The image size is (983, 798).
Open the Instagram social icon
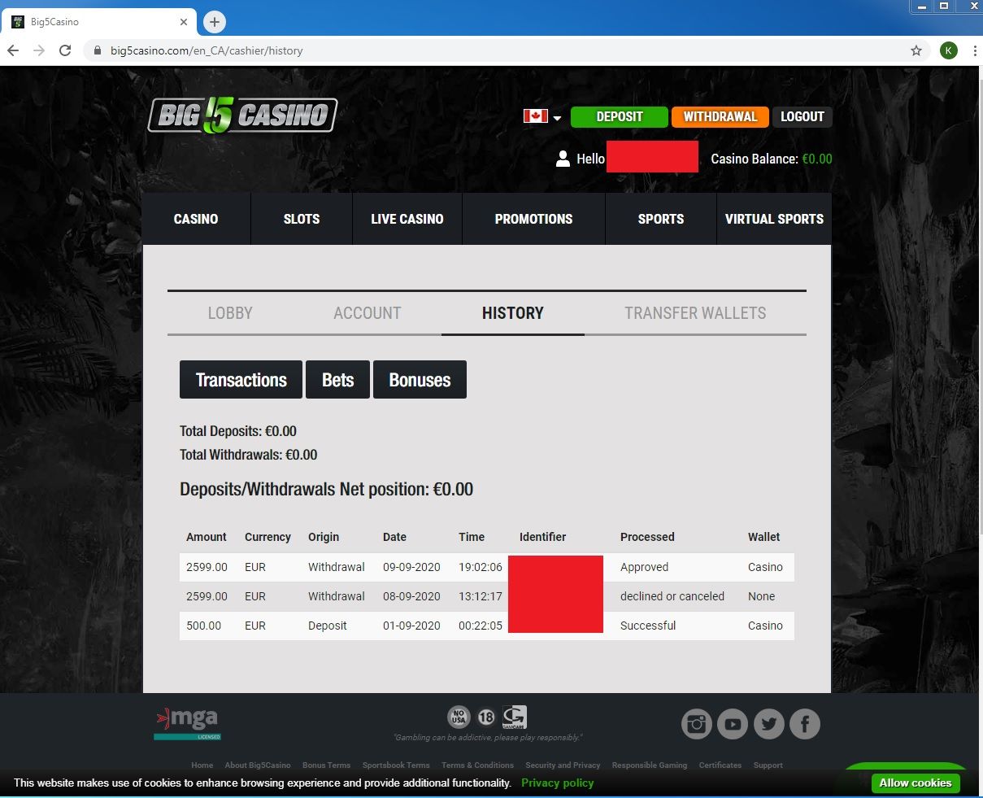[696, 724]
